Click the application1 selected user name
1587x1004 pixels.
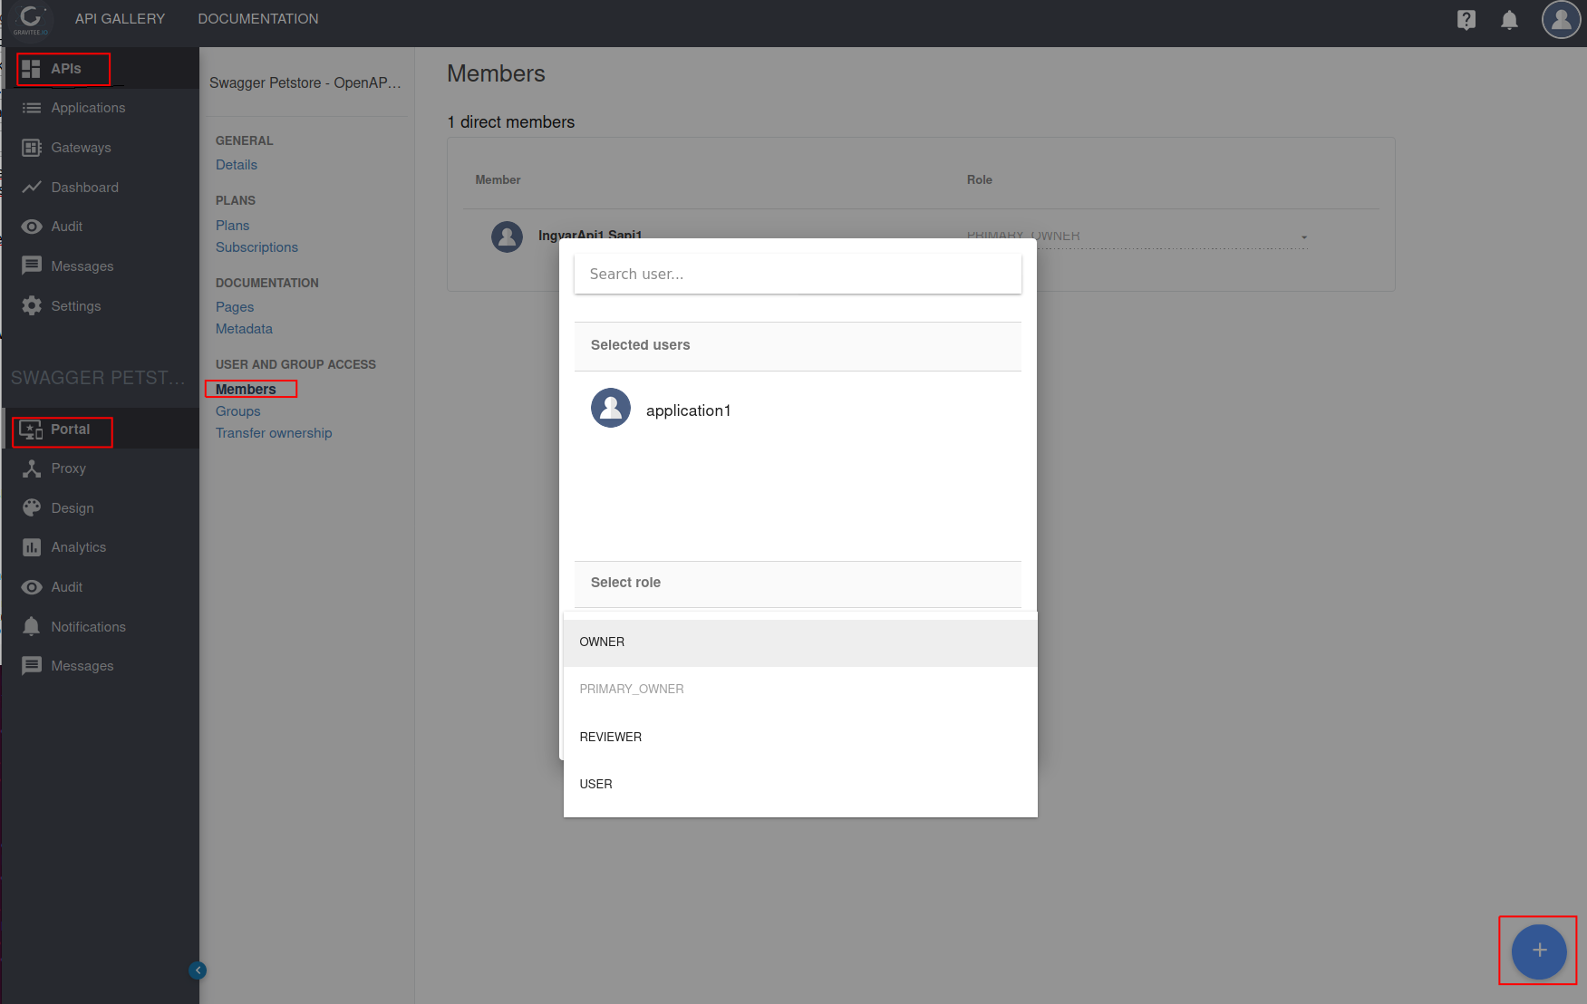click(689, 410)
